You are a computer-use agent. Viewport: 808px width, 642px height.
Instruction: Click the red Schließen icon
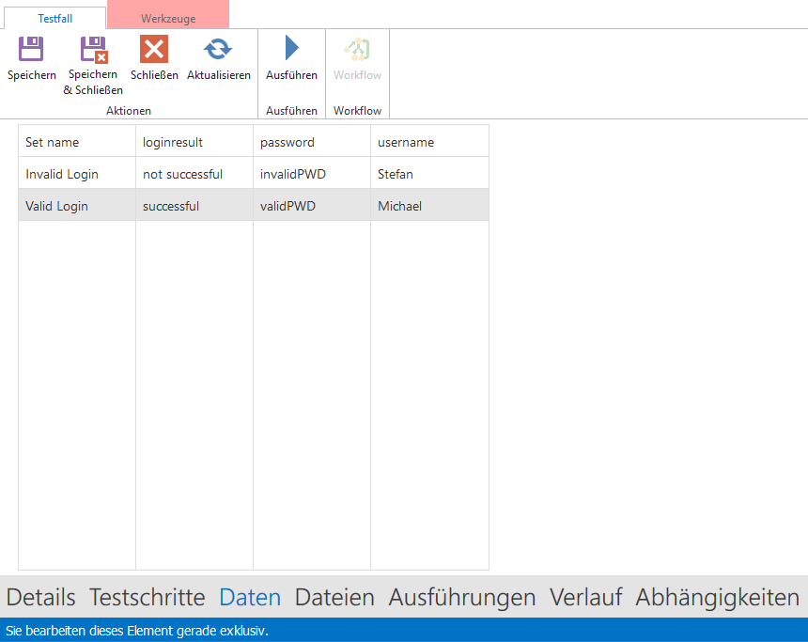154,50
